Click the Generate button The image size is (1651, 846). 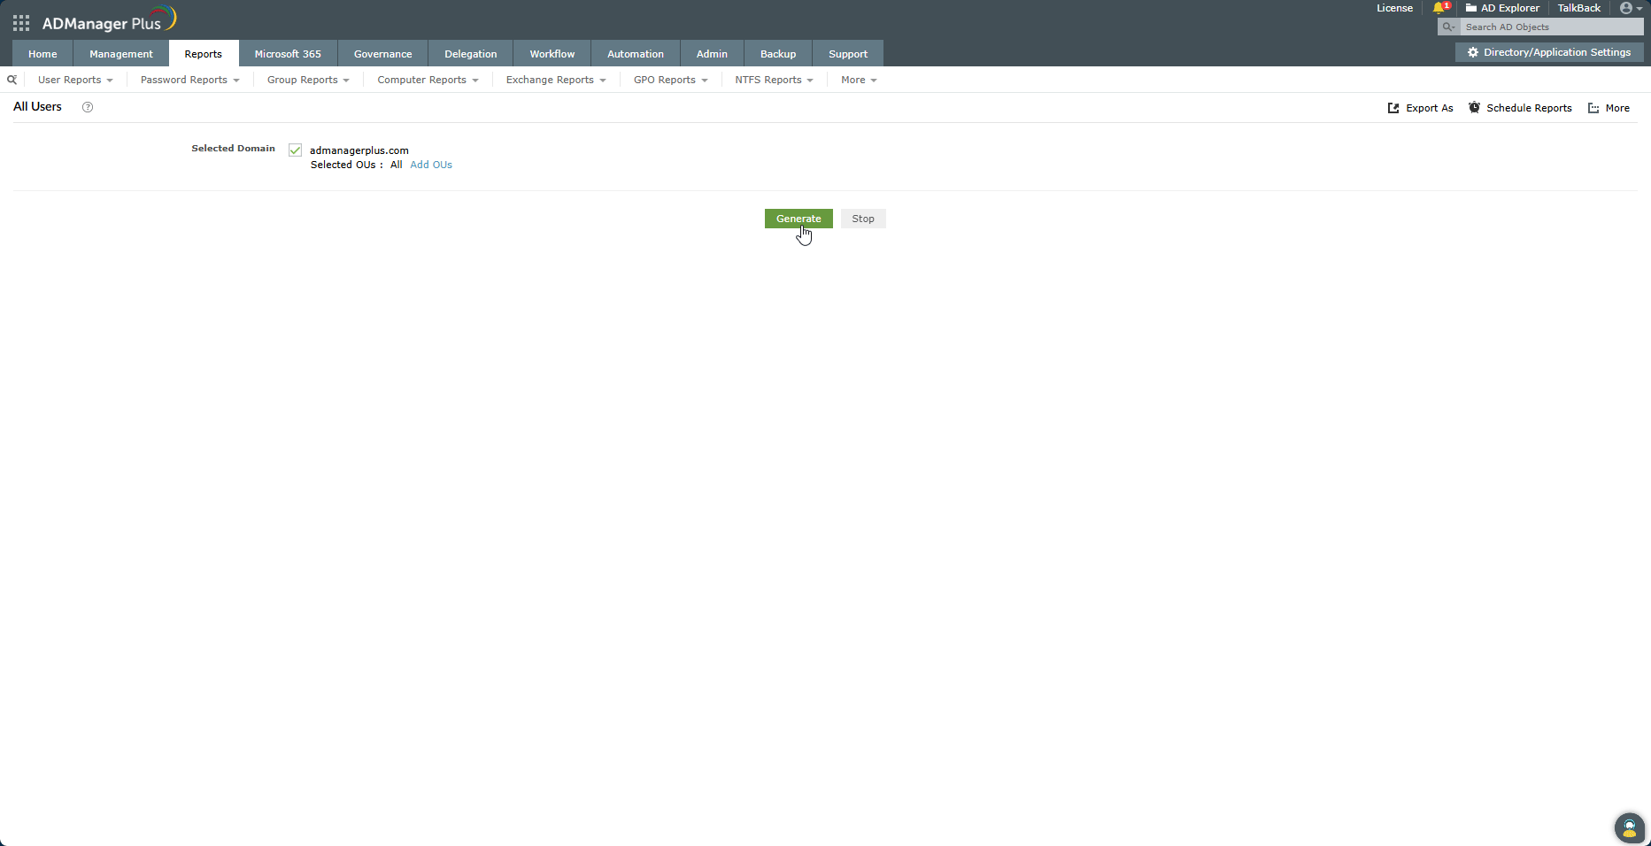point(798,219)
